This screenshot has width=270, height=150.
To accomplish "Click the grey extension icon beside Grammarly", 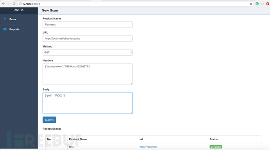I will pos(263,4).
